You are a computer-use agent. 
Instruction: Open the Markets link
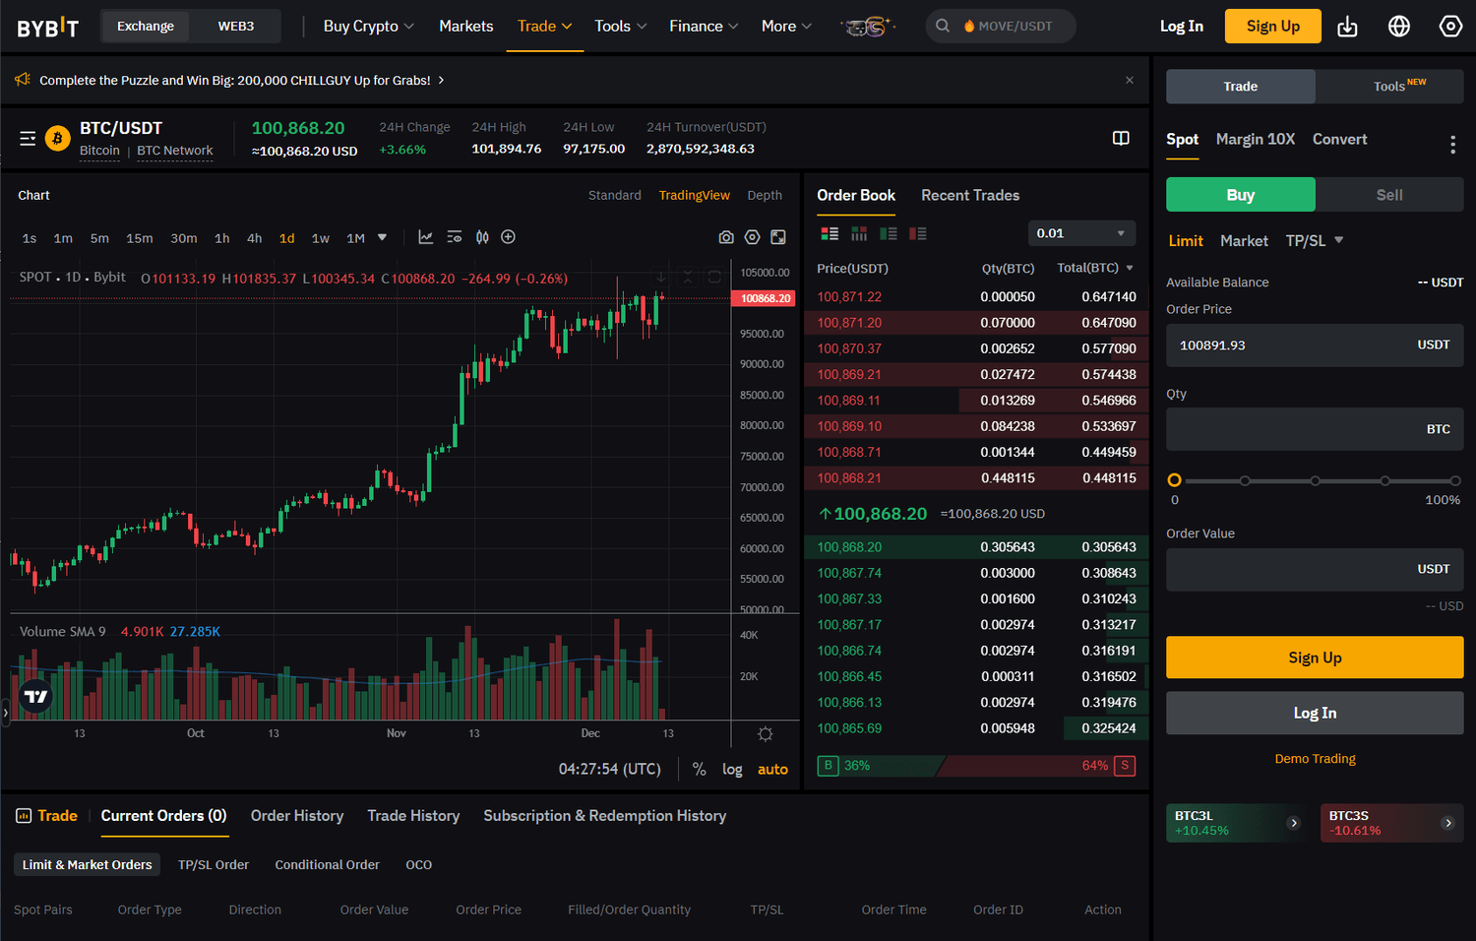pyautogui.click(x=465, y=27)
